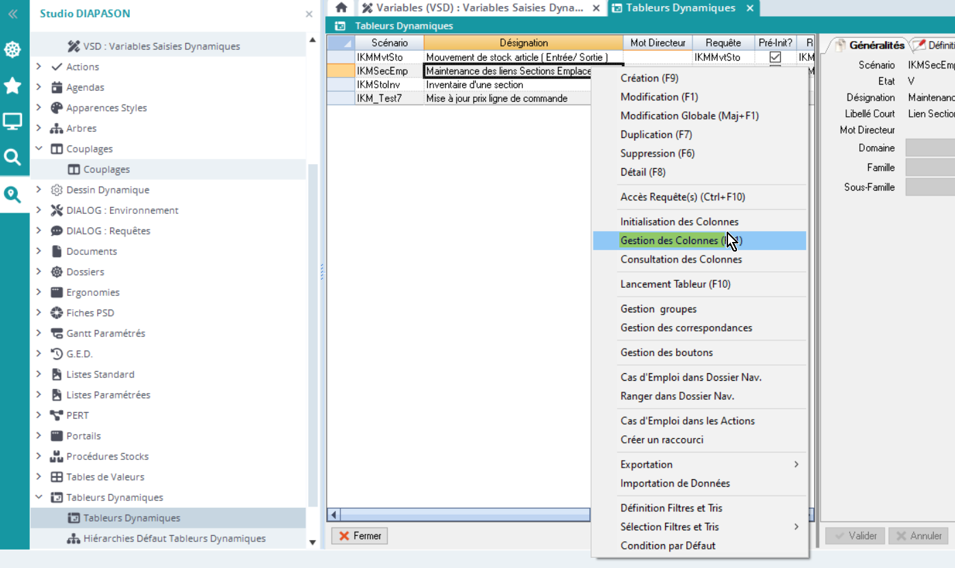This screenshot has height=568, width=955.
Task: Expand the Actions tree node
Action: pyautogui.click(x=40, y=67)
